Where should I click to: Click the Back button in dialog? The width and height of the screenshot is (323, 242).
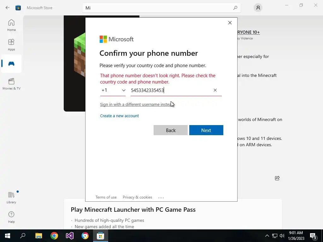pos(171,130)
